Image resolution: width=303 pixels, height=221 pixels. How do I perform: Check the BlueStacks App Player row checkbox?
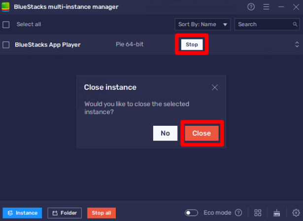[x=6, y=45]
